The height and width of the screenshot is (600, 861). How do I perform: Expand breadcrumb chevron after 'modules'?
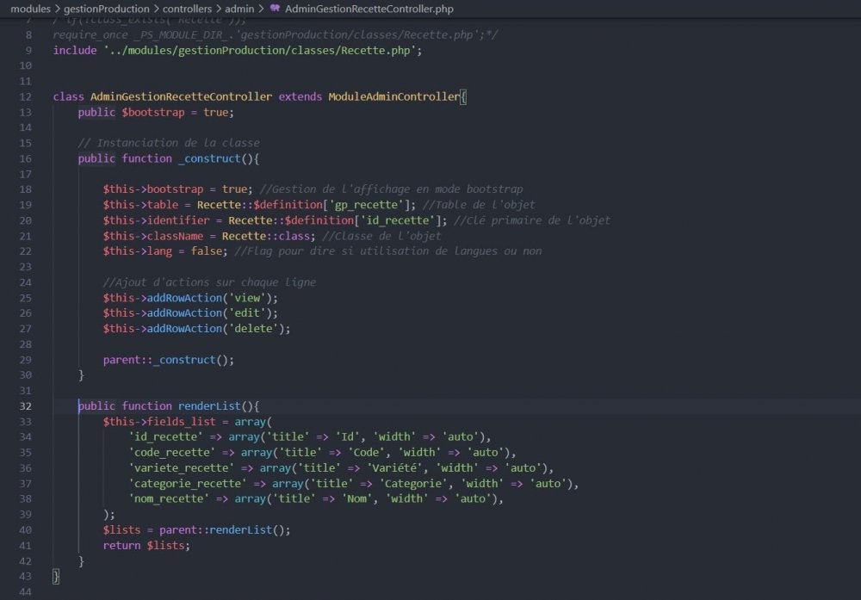[57, 9]
